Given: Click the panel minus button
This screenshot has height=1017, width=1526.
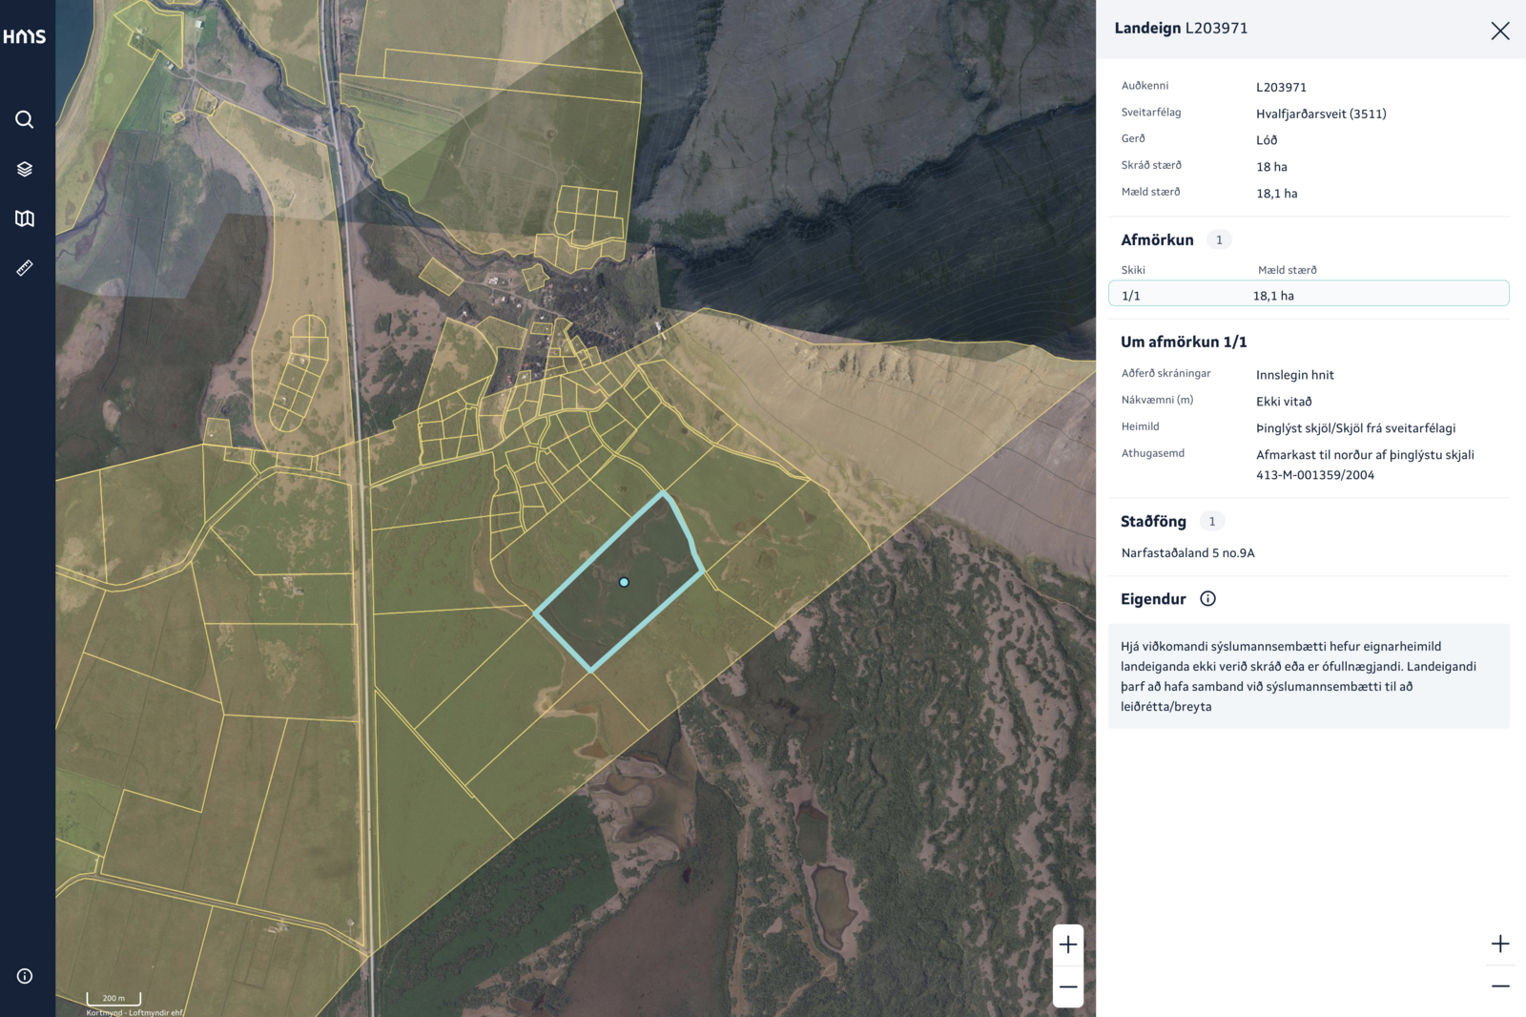Looking at the screenshot, I should (1499, 986).
